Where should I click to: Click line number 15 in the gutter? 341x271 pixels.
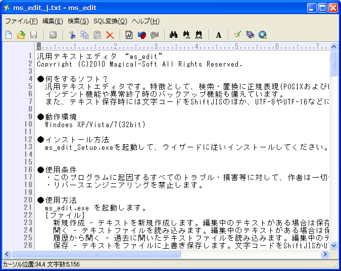(28, 162)
